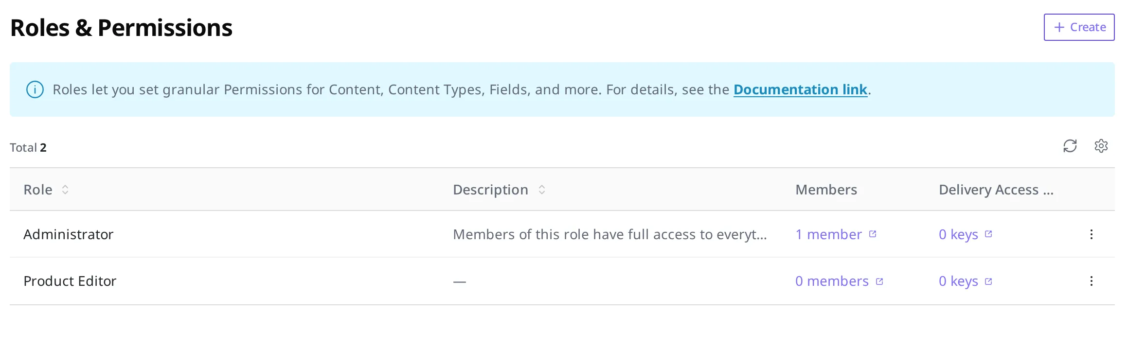Click external-link icon beside Product Editor keys
The height and width of the screenshot is (350, 1146).
point(988,281)
